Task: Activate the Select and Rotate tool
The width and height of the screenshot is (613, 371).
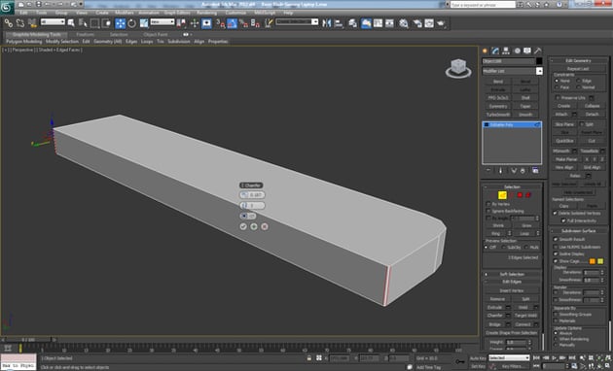Action: [132, 23]
